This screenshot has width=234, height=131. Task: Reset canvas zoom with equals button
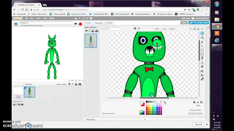pyautogui.click(x=198, y=102)
